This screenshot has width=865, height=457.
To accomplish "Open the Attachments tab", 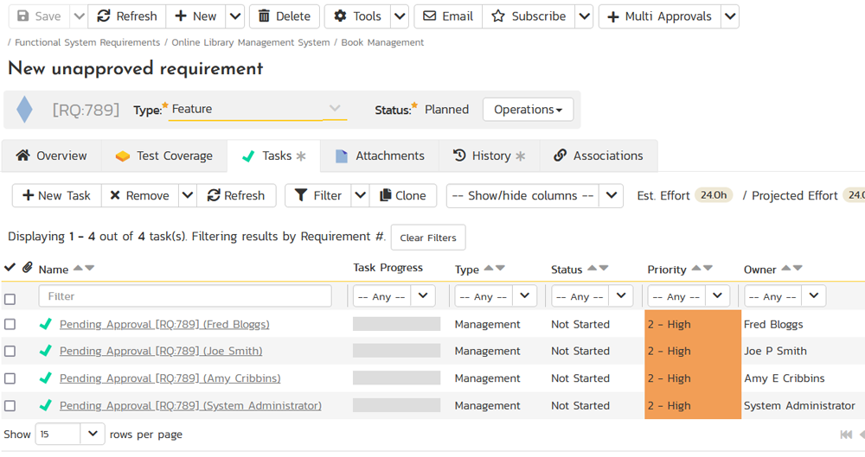I will pos(380,156).
